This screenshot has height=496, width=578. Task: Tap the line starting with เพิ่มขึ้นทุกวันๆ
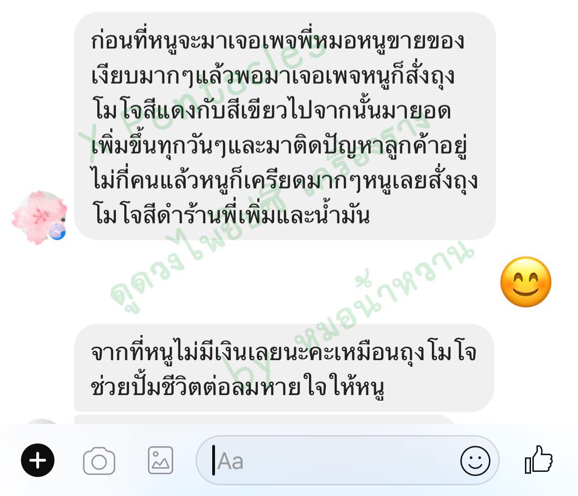click(x=279, y=146)
